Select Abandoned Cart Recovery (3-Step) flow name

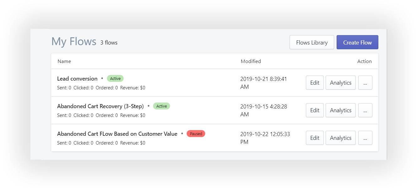pyautogui.click(x=100, y=106)
